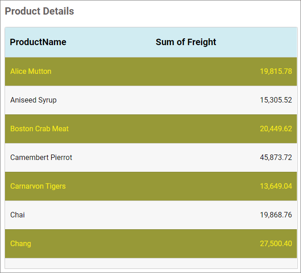Click the freight value 27,500.40
This screenshot has height=273, width=301.
276,243
